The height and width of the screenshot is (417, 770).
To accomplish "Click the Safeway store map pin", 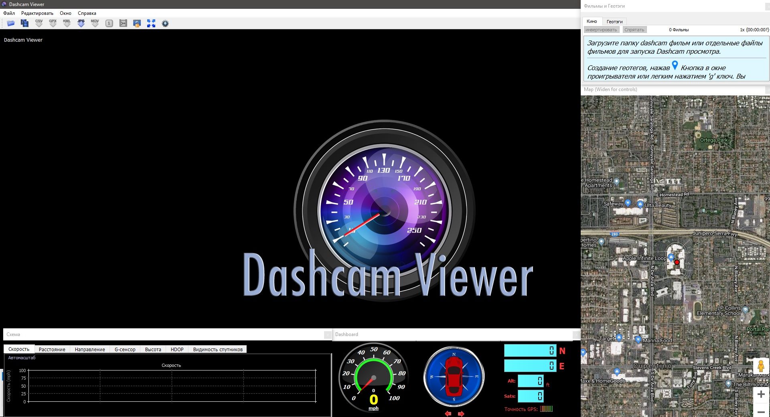I will pyautogui.click(x=628, y=203).
